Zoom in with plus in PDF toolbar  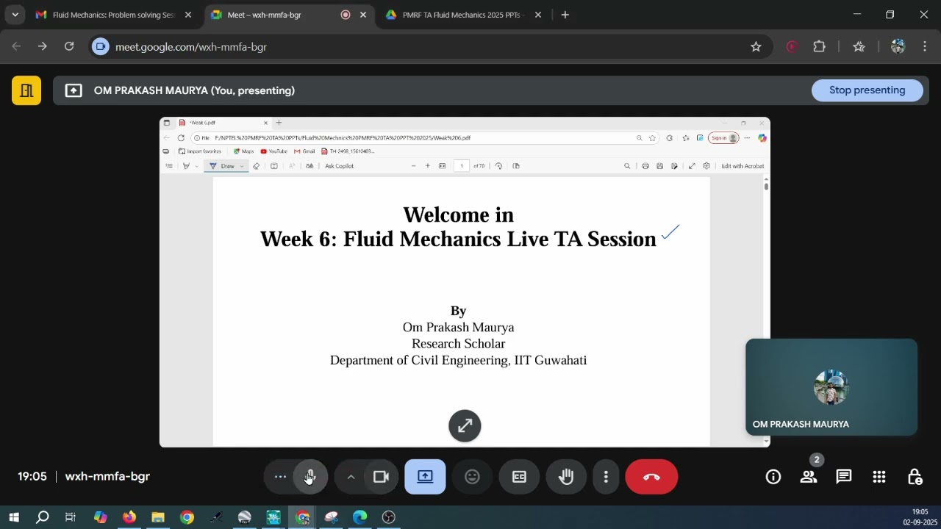[x=428, y=166]
